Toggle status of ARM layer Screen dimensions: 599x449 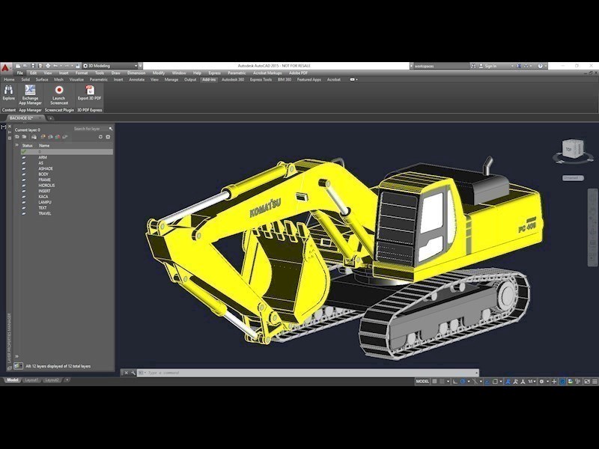coord(24,157)
